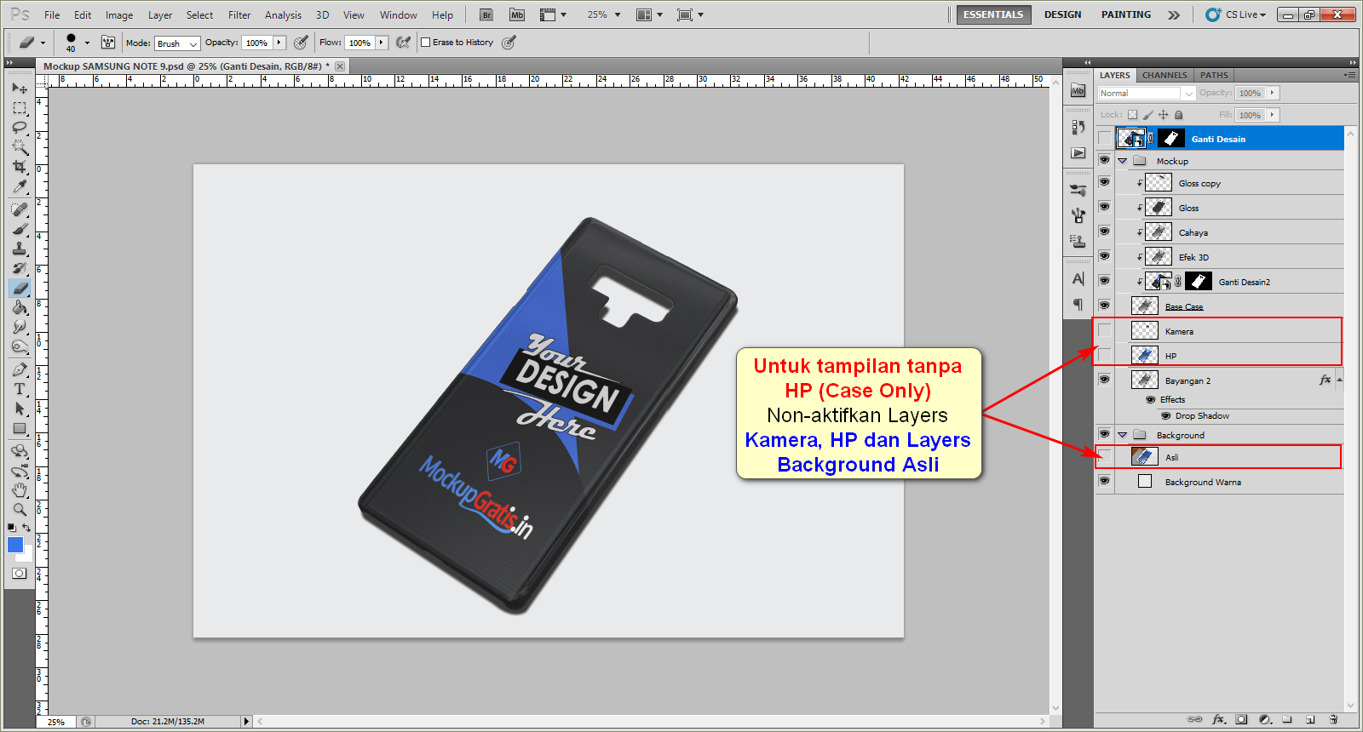The height and width of the screenshot is (732, 1363).
Task: Select the Rectangle shape tool
Action: (x=20, y=428)
